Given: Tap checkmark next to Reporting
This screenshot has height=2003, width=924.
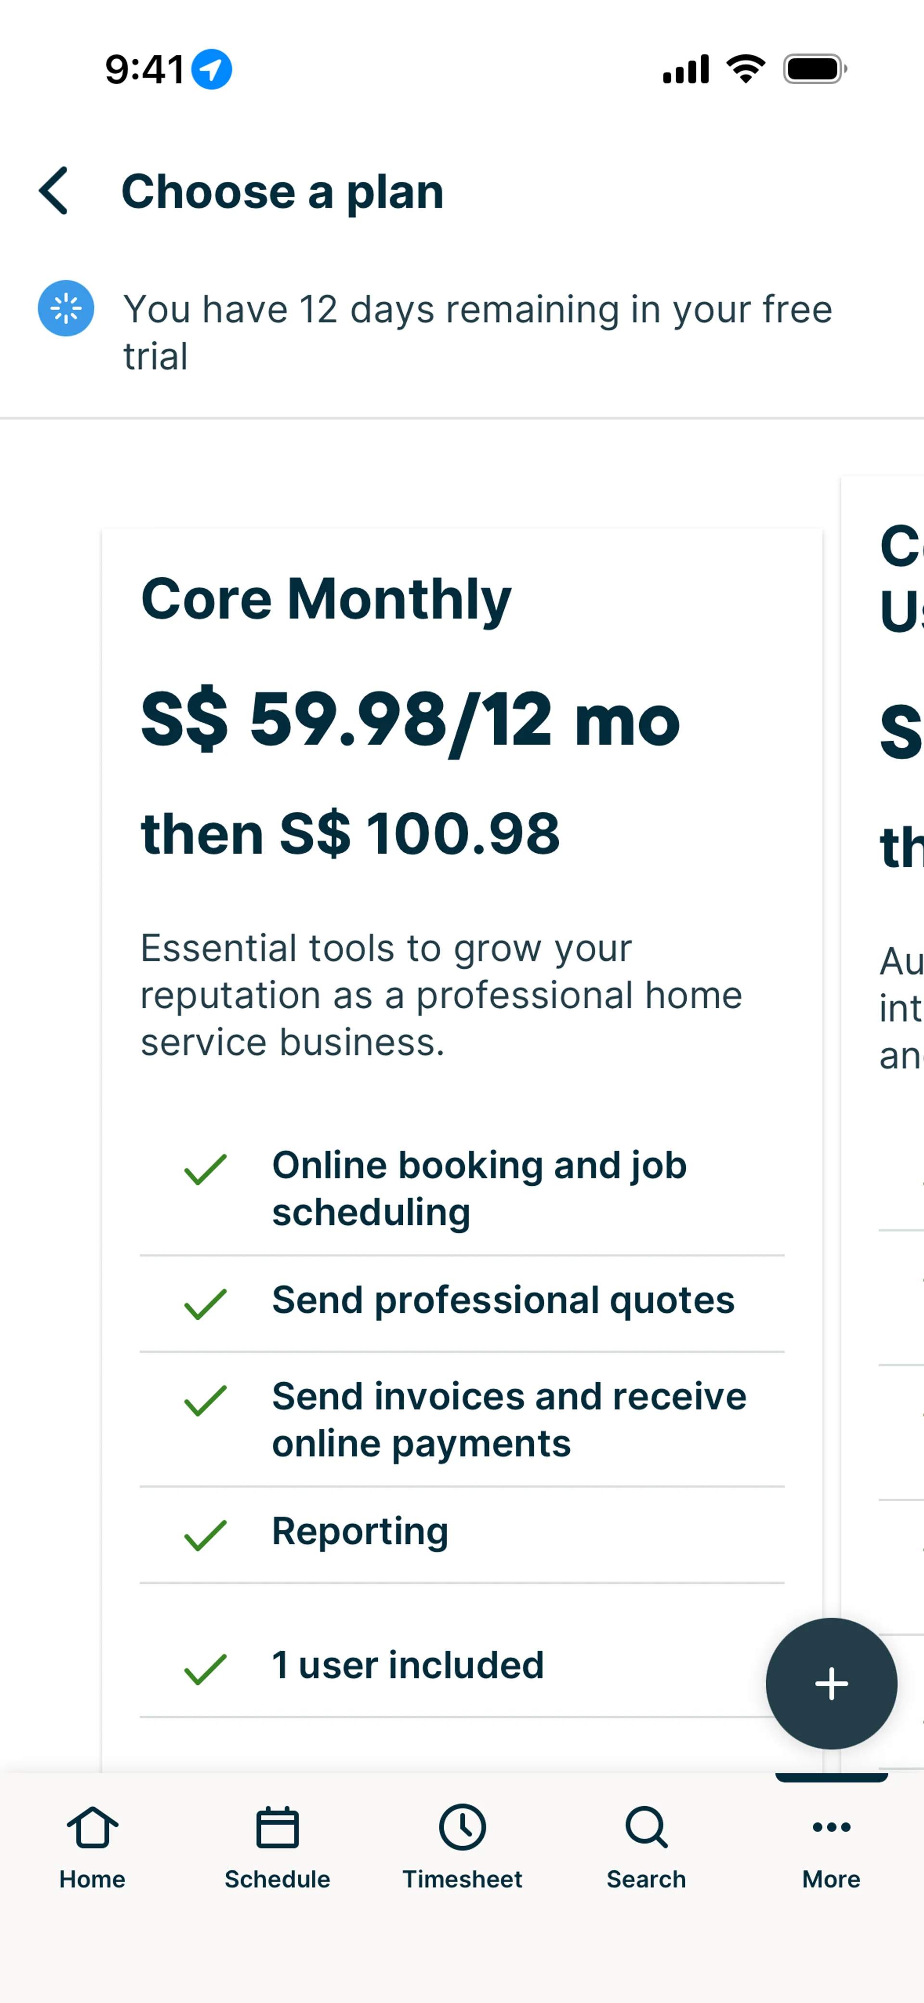Looking at the screenshot, I should click(205, 1535).
